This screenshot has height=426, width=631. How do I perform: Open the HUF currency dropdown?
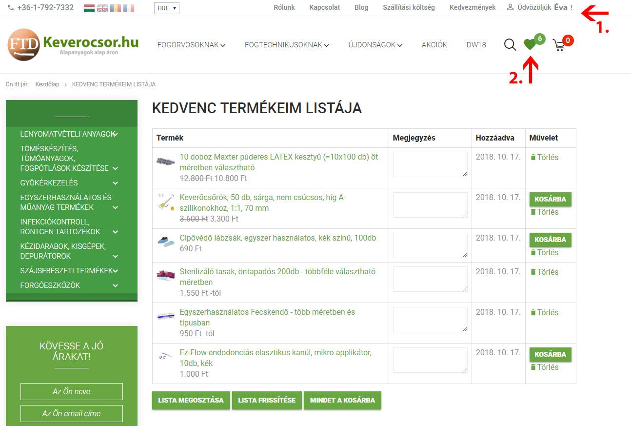point(167,8)
